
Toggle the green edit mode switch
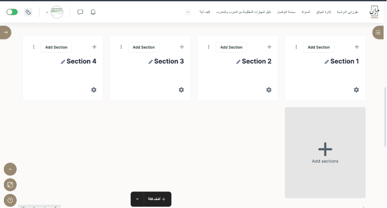[x=12, y=12]
